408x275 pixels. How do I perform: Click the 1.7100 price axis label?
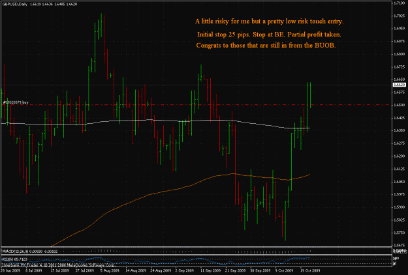pos(399,3)
